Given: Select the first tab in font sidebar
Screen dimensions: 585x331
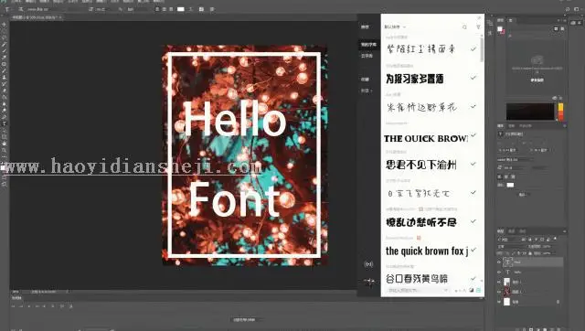Looking at the screenshot, I should coord(365,27).
